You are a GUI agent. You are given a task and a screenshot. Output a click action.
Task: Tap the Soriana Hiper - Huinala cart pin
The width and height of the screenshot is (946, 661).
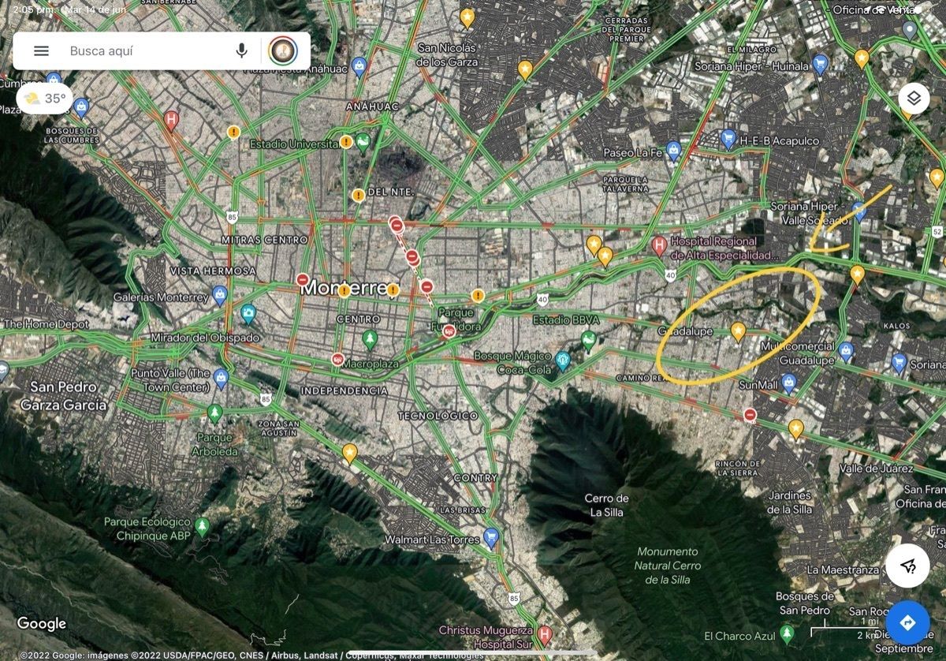click(821, 64)
